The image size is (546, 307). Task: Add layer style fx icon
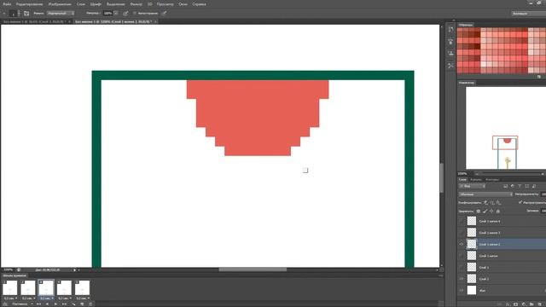pyautogui.click(x=508, y=304)
